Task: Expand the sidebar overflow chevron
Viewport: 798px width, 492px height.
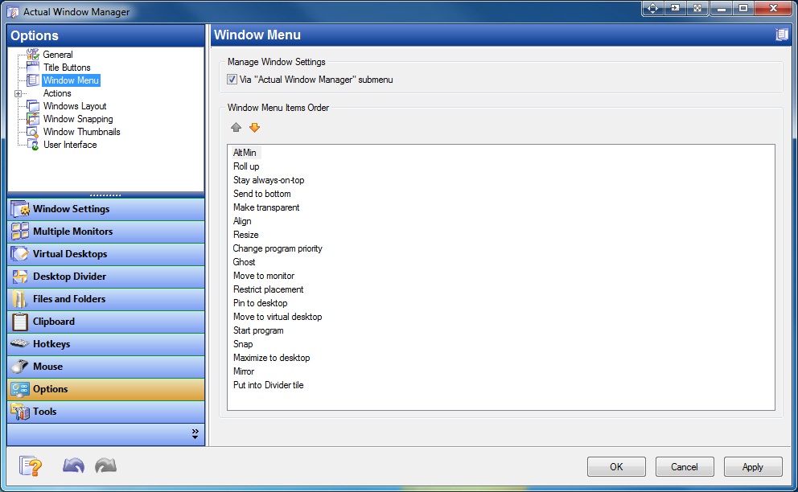Action: pyautogui.click(x=195, y=433)
